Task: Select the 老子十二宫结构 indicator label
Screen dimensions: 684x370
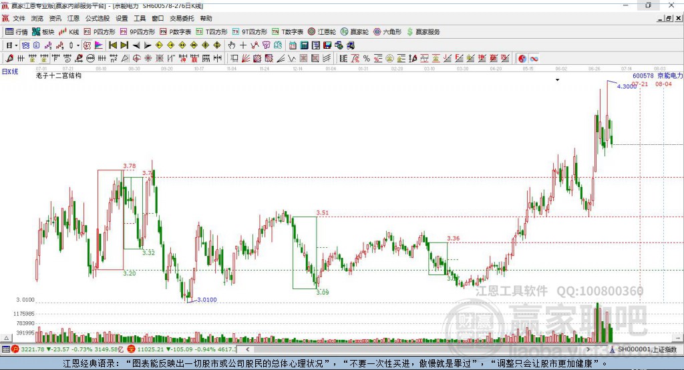Action: click(59, 76)
